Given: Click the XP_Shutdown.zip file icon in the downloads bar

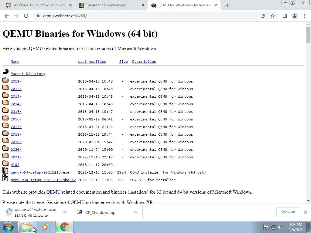Looking at the screenshot, I should point(79,212).
